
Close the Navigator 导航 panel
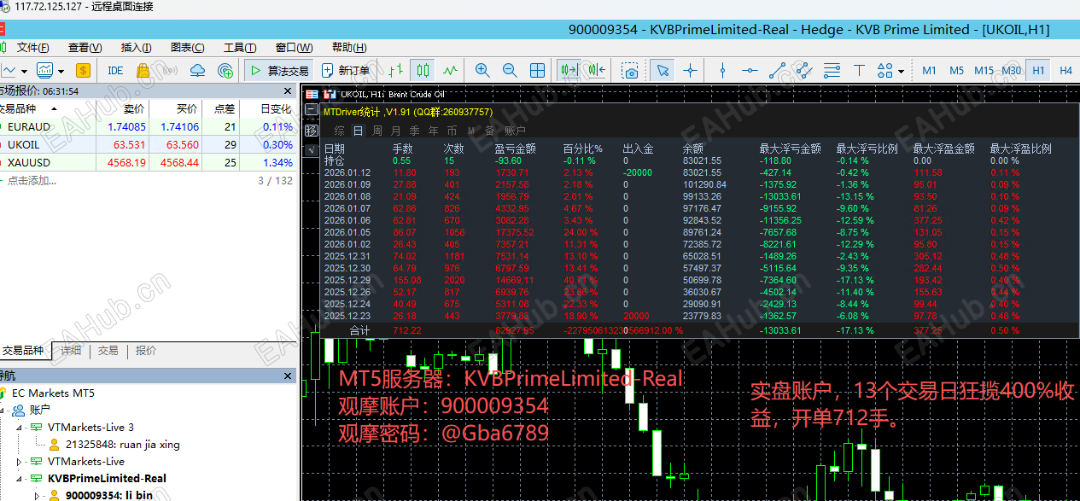(288, 376)
